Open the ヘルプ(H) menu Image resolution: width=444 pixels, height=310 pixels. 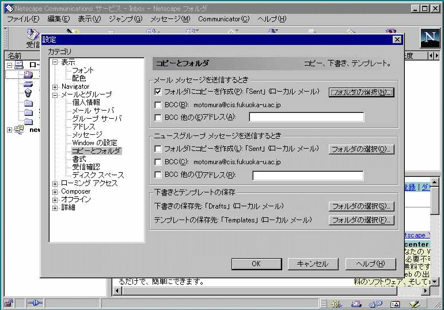coord(272,19)
